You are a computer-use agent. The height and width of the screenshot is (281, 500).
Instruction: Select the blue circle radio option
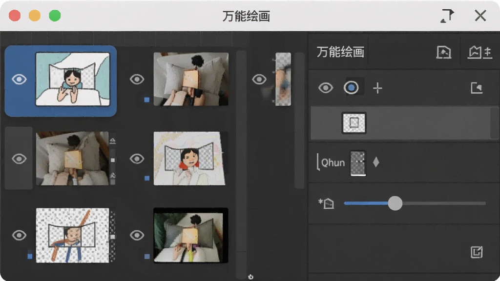(351, 88)
